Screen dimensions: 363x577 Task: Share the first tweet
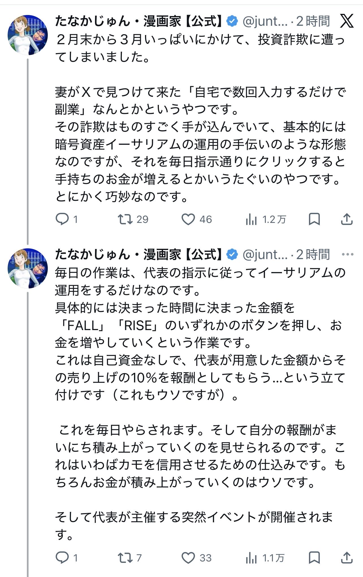click(347, 219)
